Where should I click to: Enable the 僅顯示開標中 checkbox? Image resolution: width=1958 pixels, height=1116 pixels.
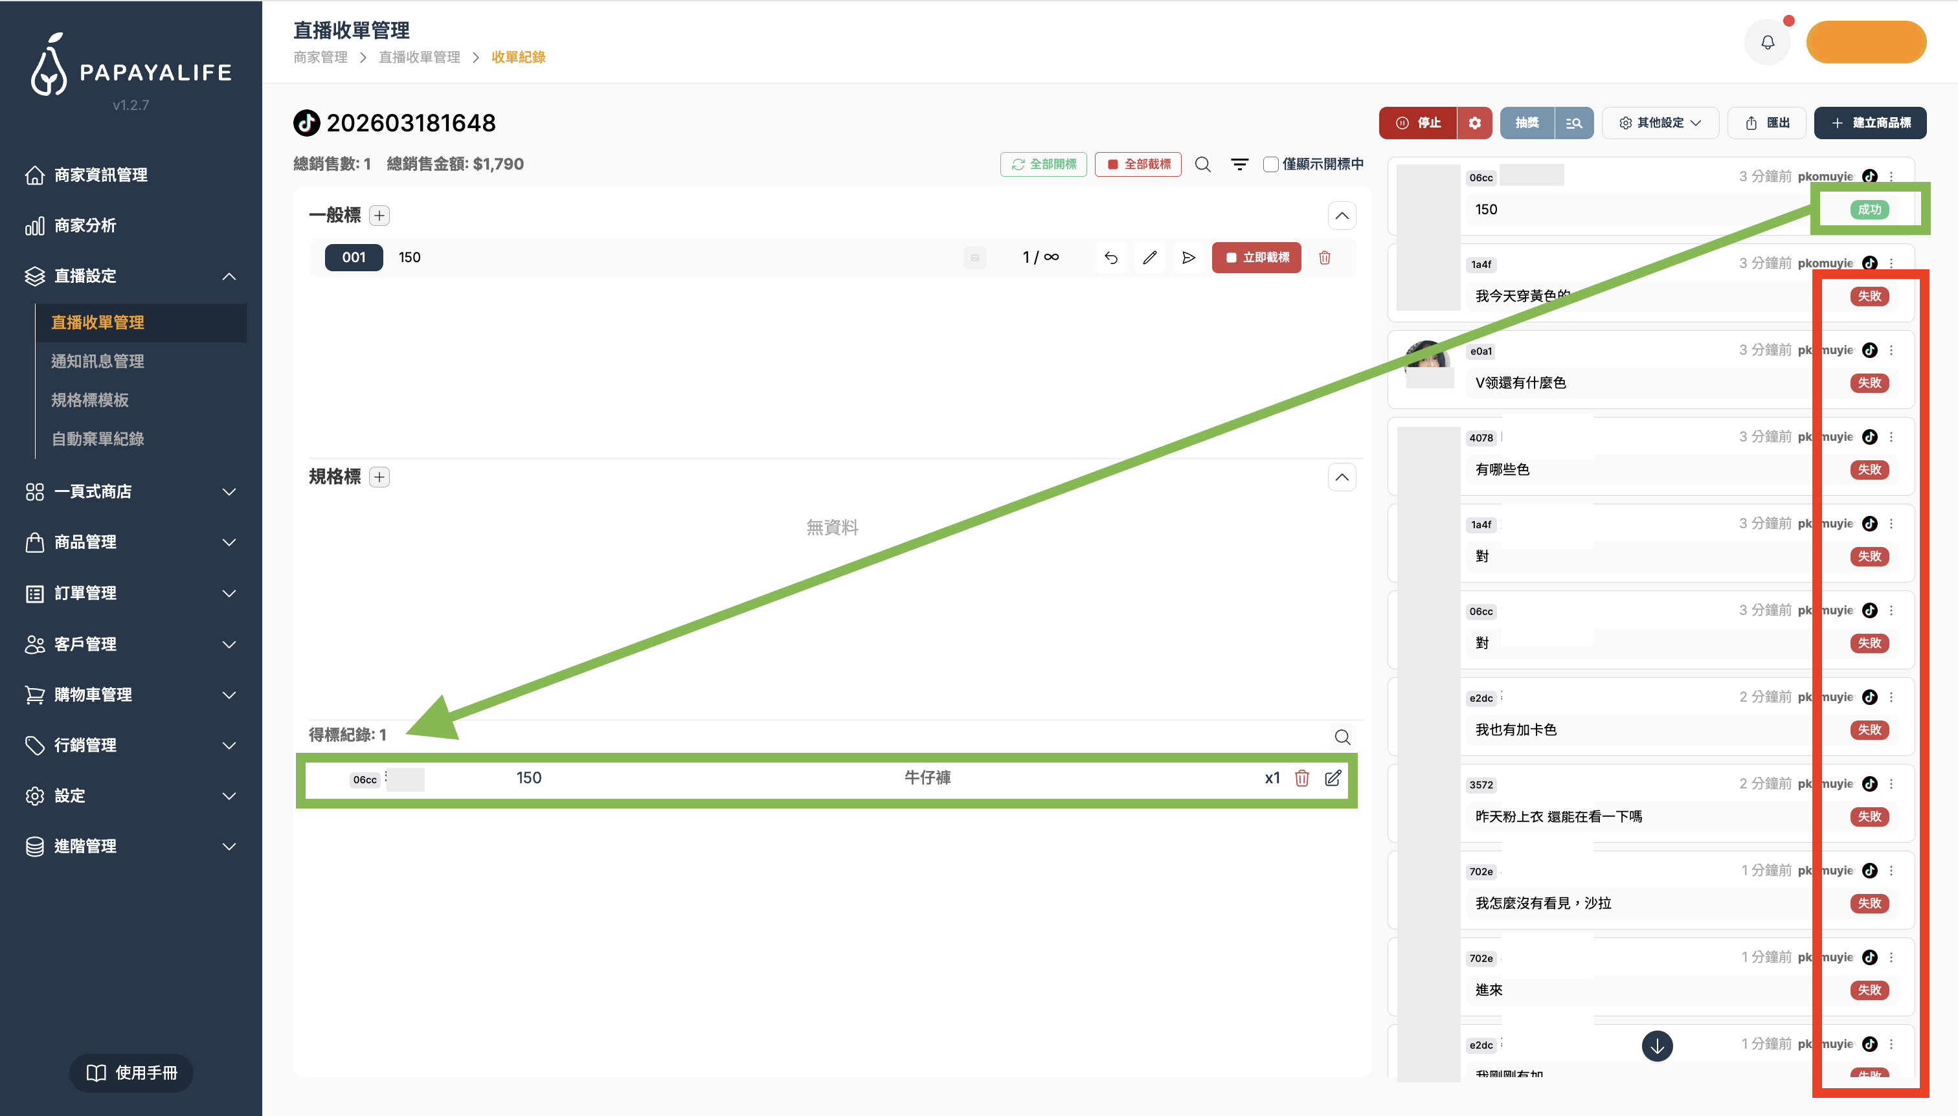pyautogui.click(x=1270, y=164)
